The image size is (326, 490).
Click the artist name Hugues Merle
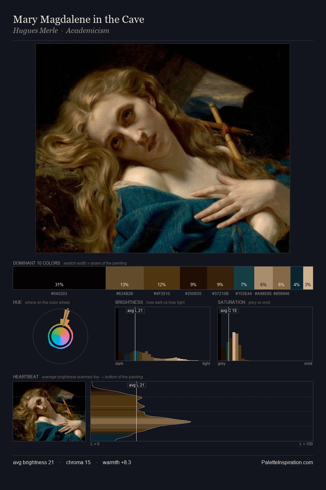tap(35, 31)
